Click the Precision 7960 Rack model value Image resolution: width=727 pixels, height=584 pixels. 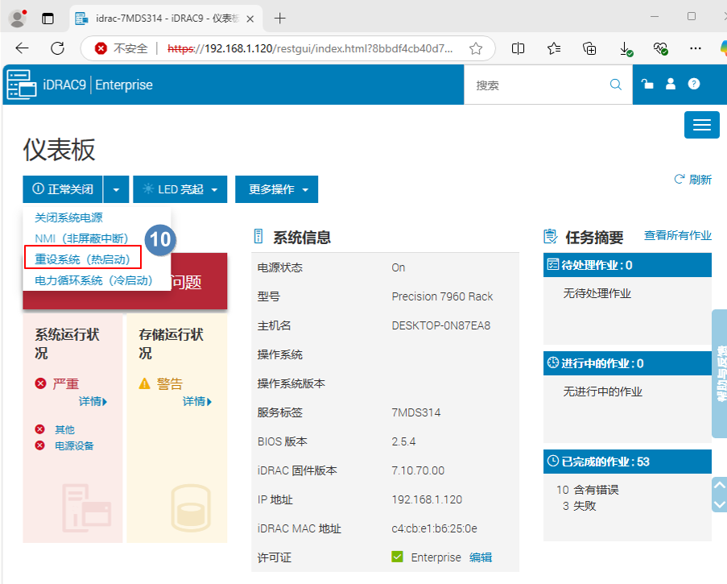442,296
